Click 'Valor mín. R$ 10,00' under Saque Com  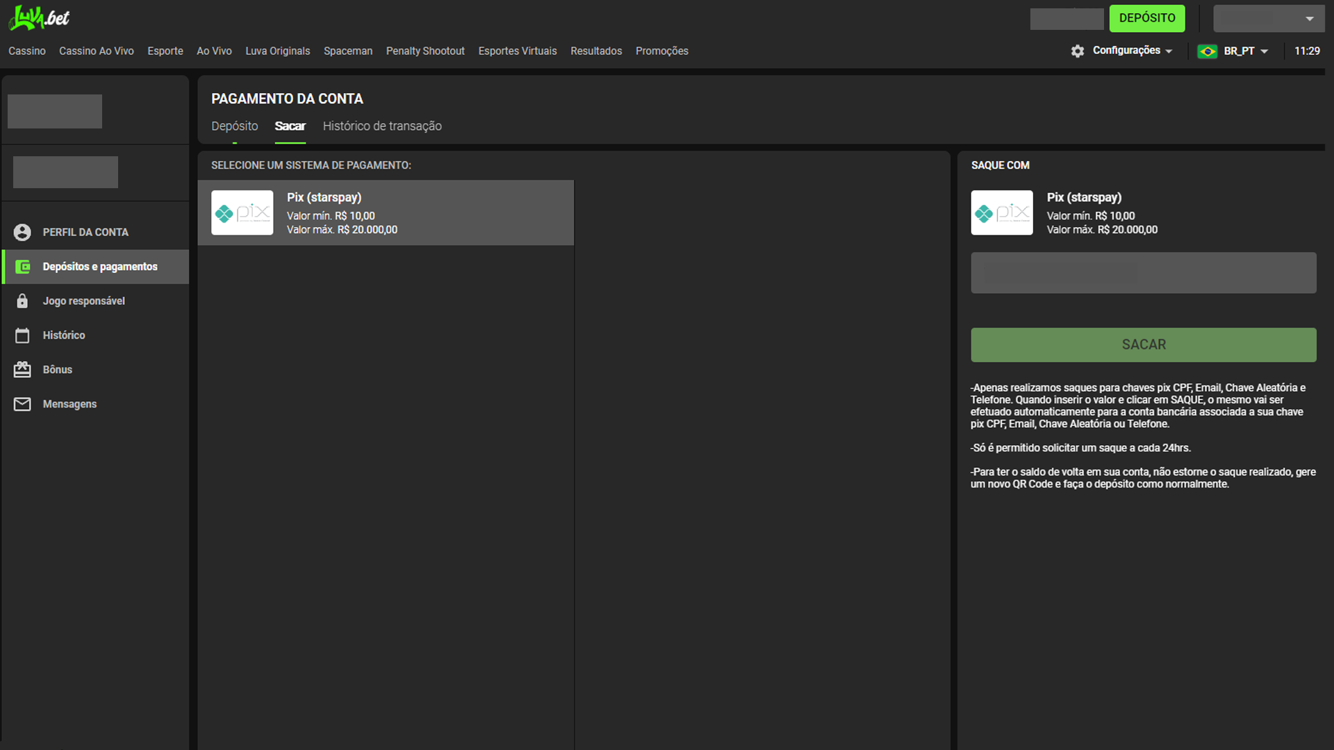tap(1091, 216)
